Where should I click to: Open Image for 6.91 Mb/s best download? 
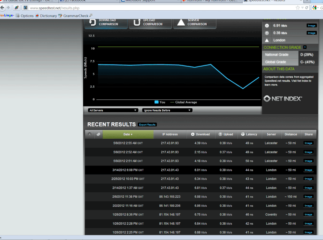click(x=311, y=26)
